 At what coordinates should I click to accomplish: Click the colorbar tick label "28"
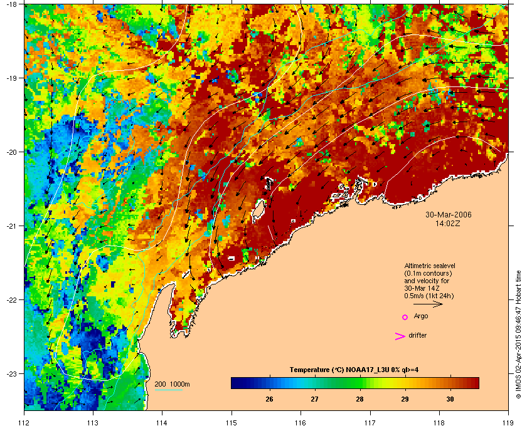click(x=359, y=399)
